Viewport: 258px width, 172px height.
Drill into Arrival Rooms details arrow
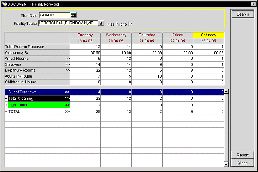tap(67, 59)
